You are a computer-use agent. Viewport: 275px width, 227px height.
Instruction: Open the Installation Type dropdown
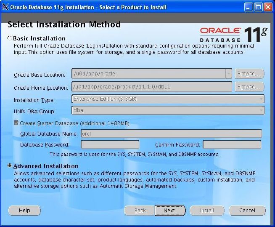[x=168, y=99]
